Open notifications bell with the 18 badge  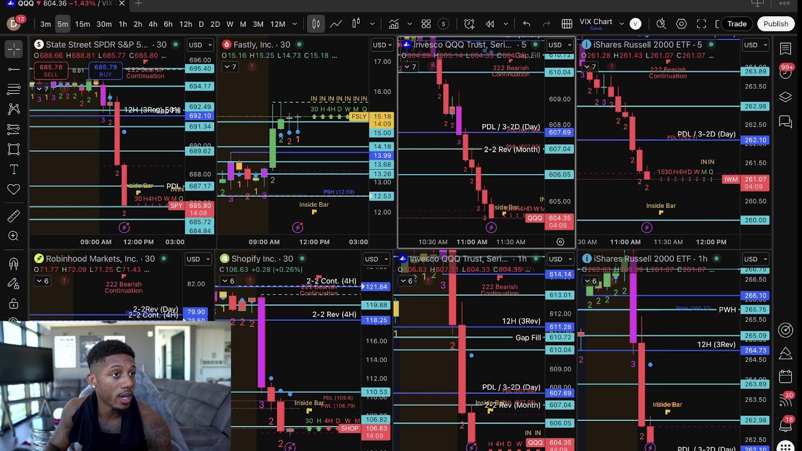tap(786, 425)
